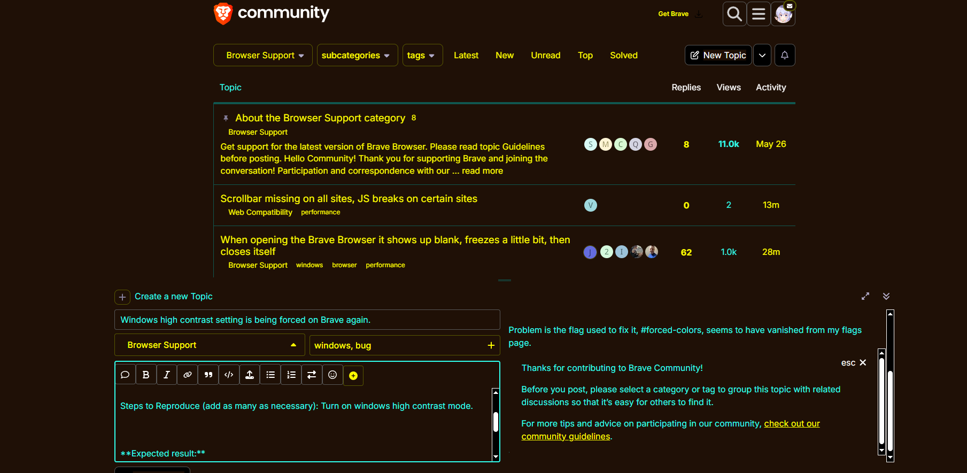
Task: Click 'read more' on the About topic
Action: (x=482, y=171)
